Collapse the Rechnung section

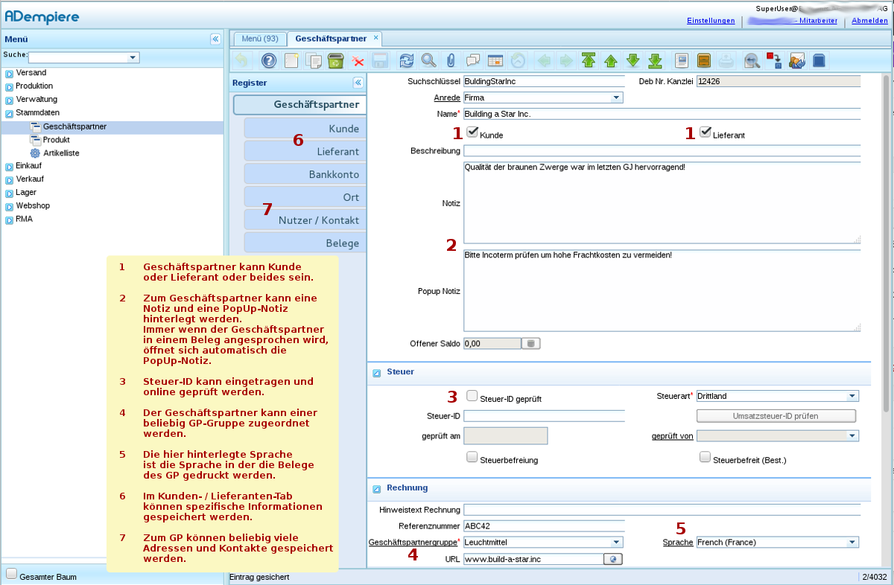click(377, 489)
